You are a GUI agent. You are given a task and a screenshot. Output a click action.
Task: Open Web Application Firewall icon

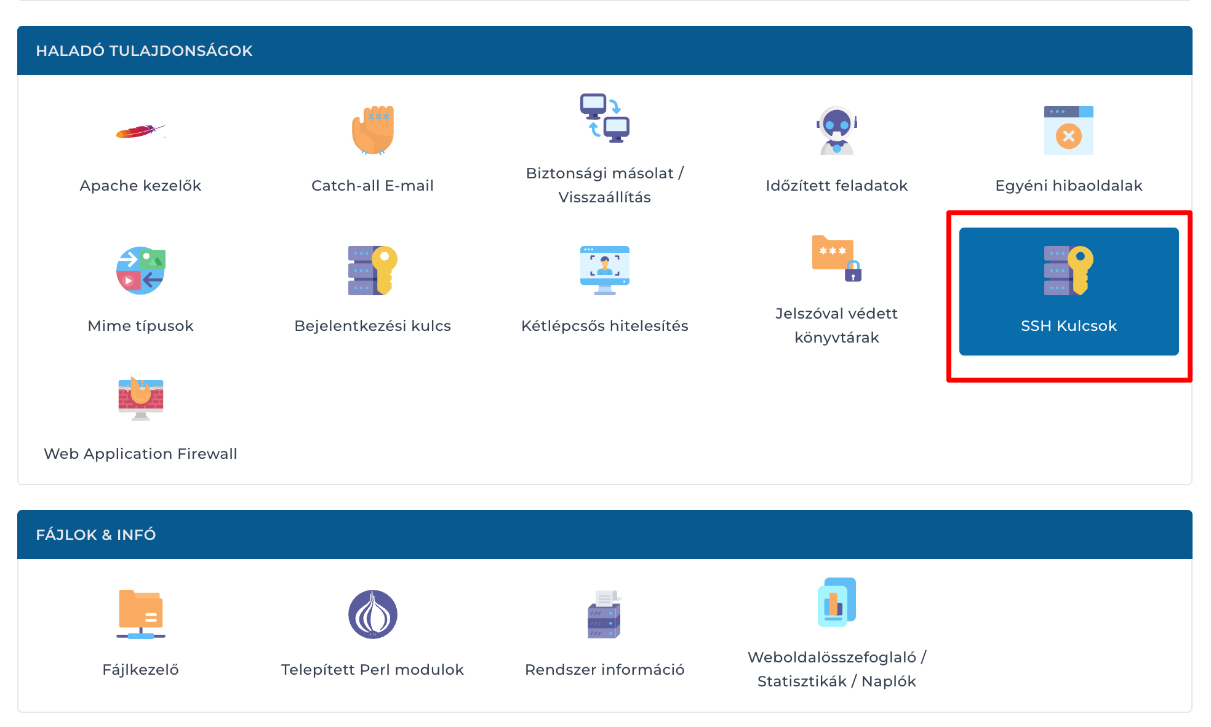pos(140,399)
